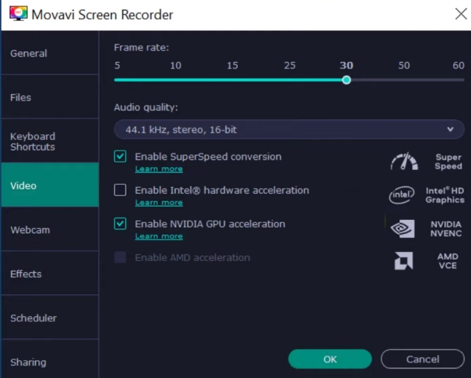Set frame rate to 60 on slider
Viewport: 471px width, 378px height.
click(463, 80)
